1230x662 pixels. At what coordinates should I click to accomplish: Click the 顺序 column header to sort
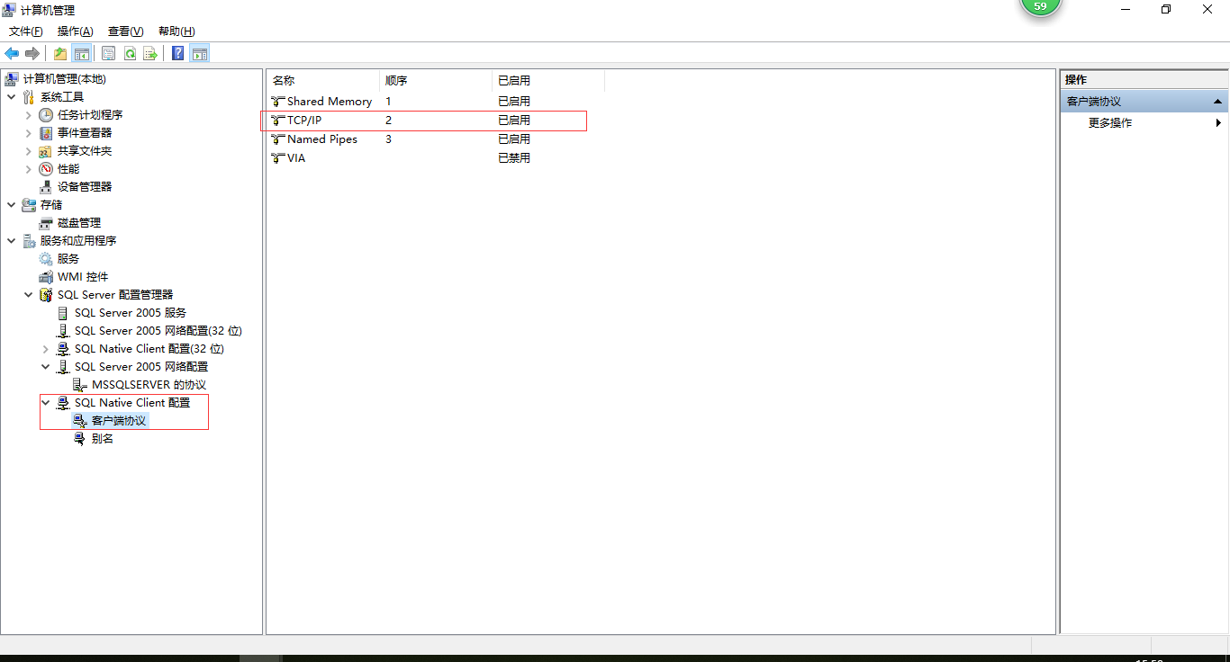click(396, 80)
